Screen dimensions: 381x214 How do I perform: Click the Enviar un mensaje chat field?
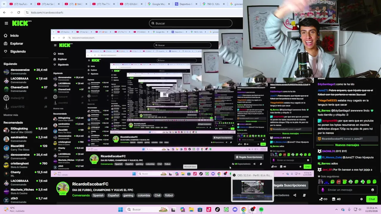coord(347,190)
